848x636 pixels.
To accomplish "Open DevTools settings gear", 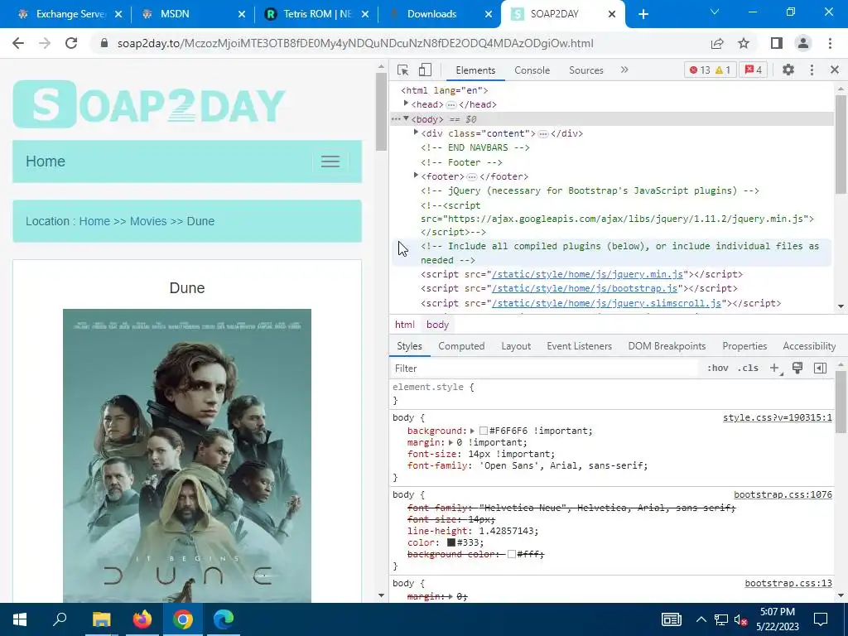I will [788, 70].
